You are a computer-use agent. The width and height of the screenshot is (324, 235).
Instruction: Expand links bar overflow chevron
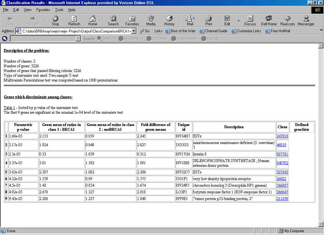(x=321, y=30)
